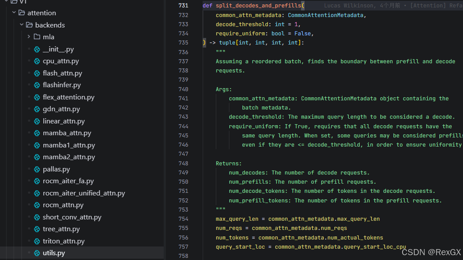Click the Returns: docstring heading

click(x=228, y=164)
